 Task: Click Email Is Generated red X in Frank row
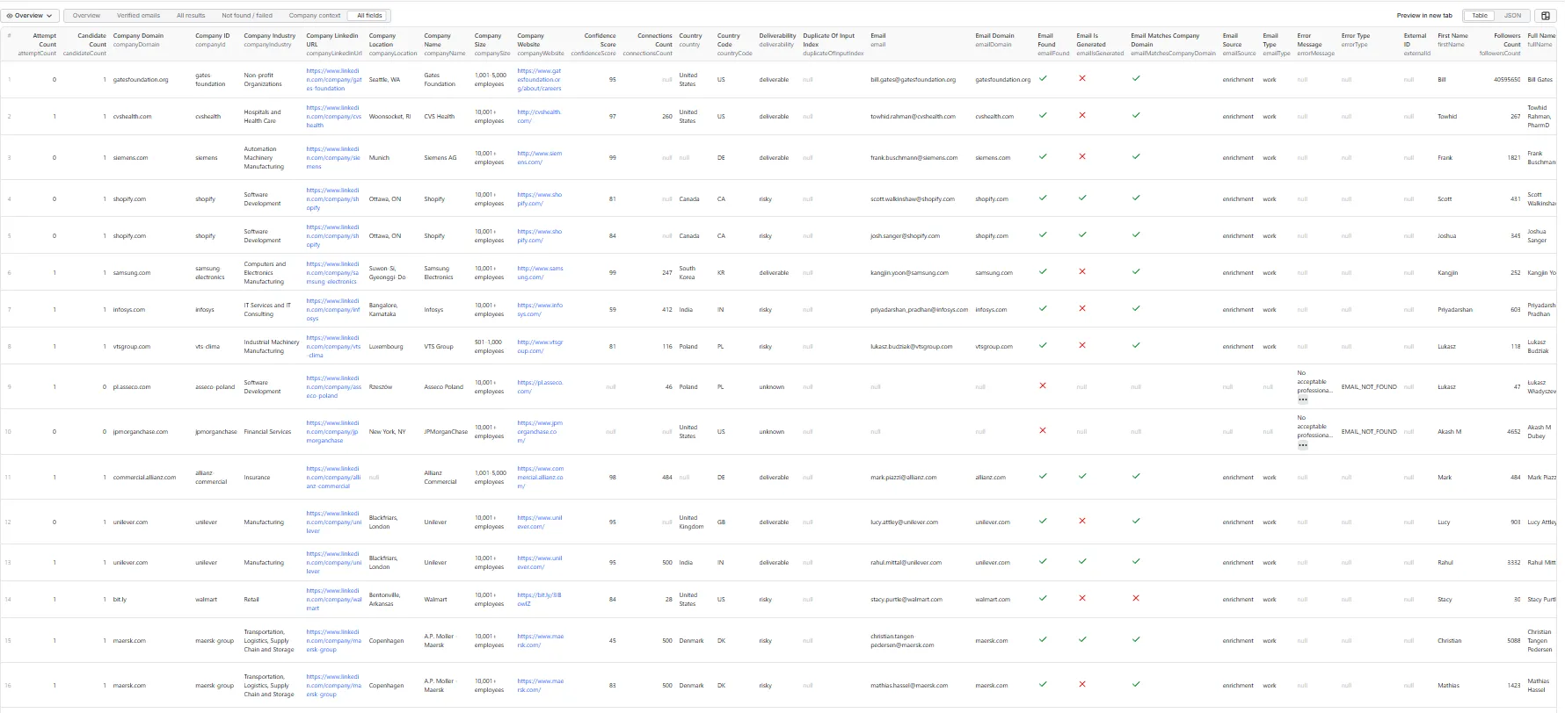1082,156
